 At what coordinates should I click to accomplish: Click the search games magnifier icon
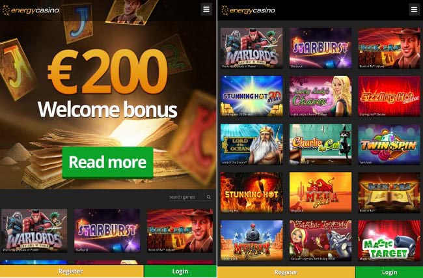(208, 197)
